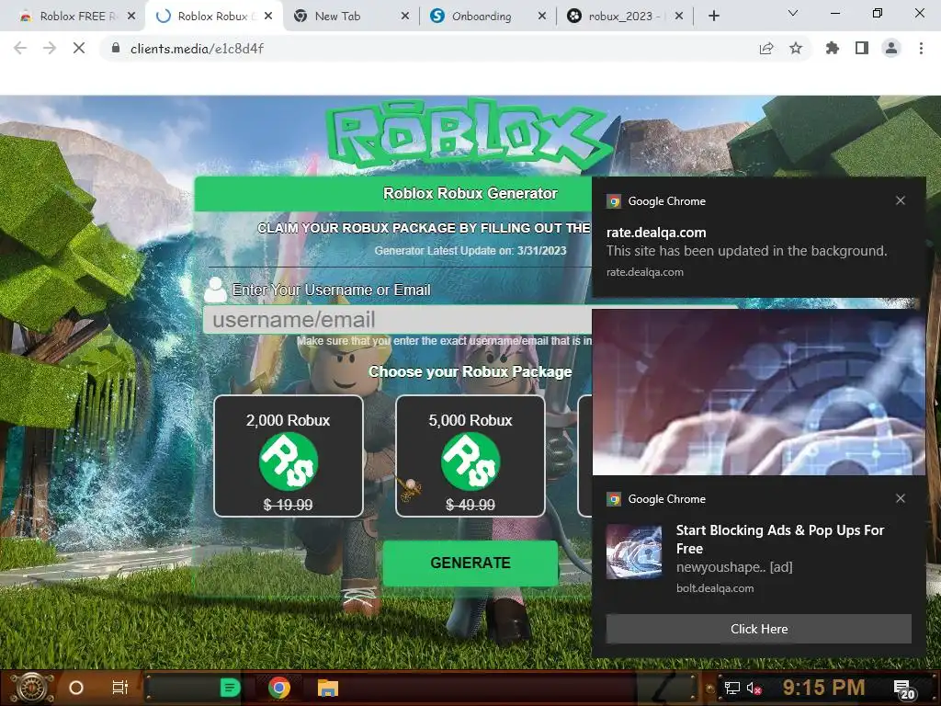Click the Start Blocking Ads notification title
Viewport: 941px width, 706px height.
coord(779,539)
